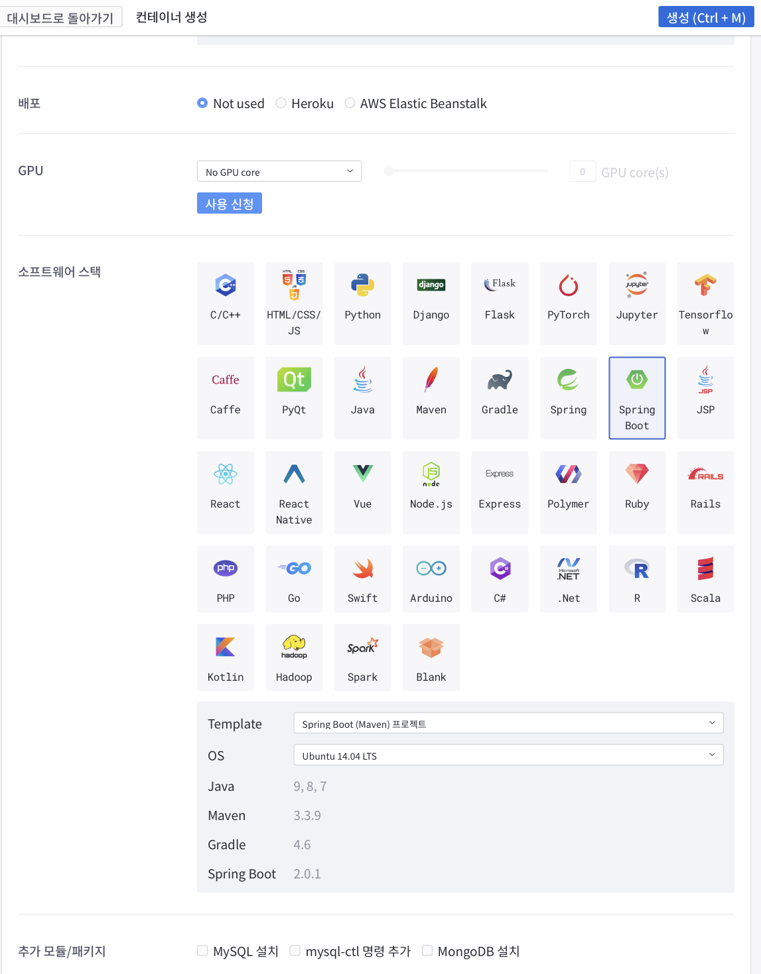
Task: Click the 생성 (Ctrl + M) button
Action: click(x=706, y=17)
